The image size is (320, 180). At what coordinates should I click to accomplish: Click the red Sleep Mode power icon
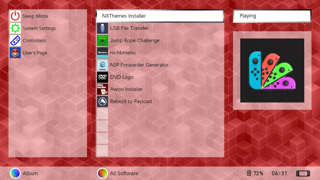click(15, 16)
